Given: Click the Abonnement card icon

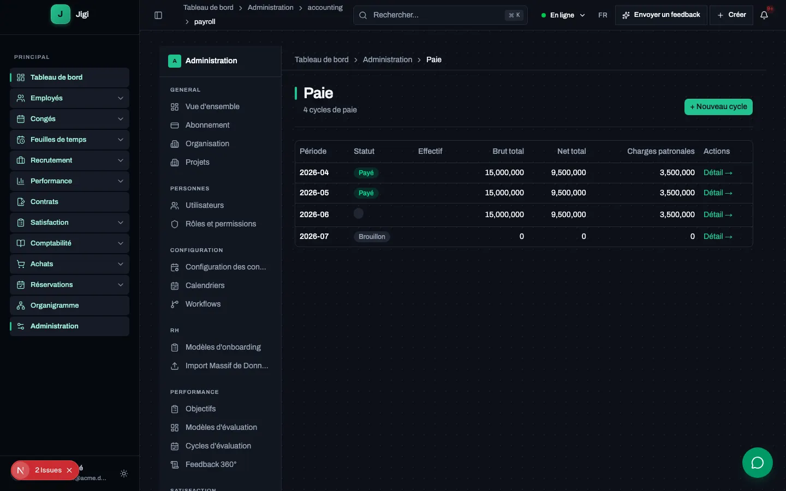Looking at the screenshot, I should pyautogui.click(x=175, y=125).
